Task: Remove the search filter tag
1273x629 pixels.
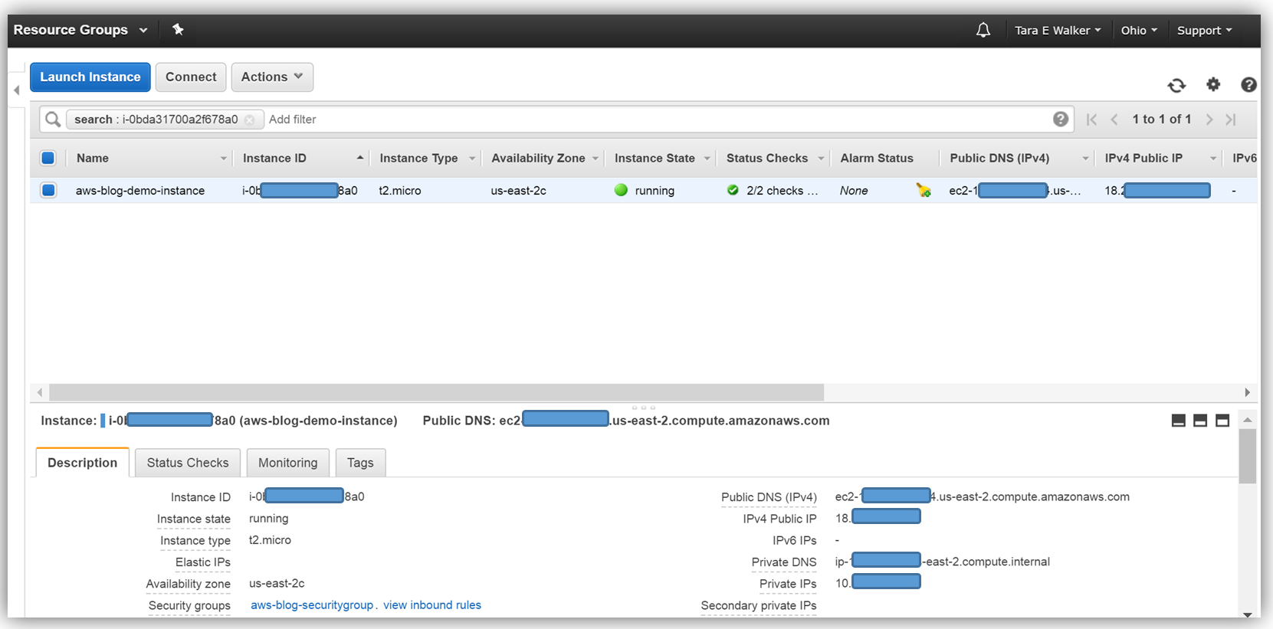Action: (250, 120)
